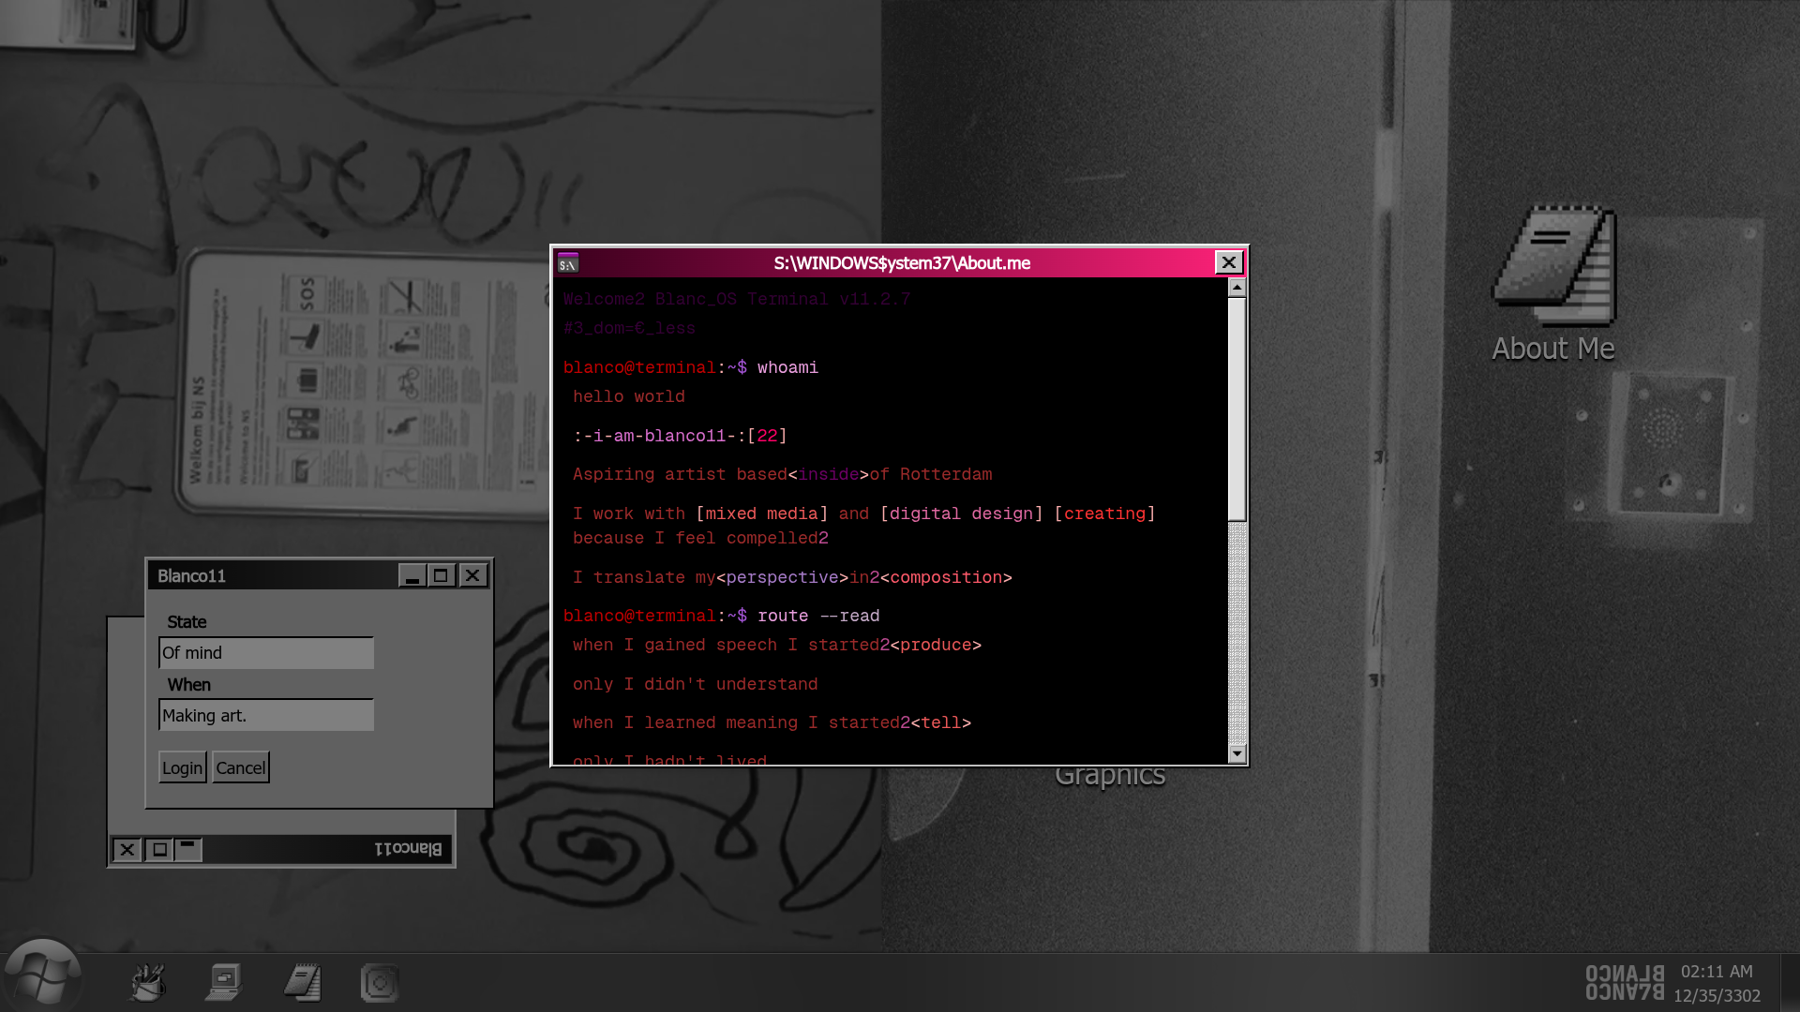Image resolution: width=1800 pixels, height=1012 pixels.
Task: Click the terminal scrollbar up arrow
Action: [x=1237, y=288]
